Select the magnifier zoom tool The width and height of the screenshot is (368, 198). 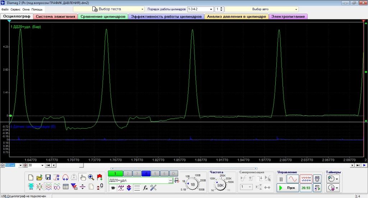[91, 178]
